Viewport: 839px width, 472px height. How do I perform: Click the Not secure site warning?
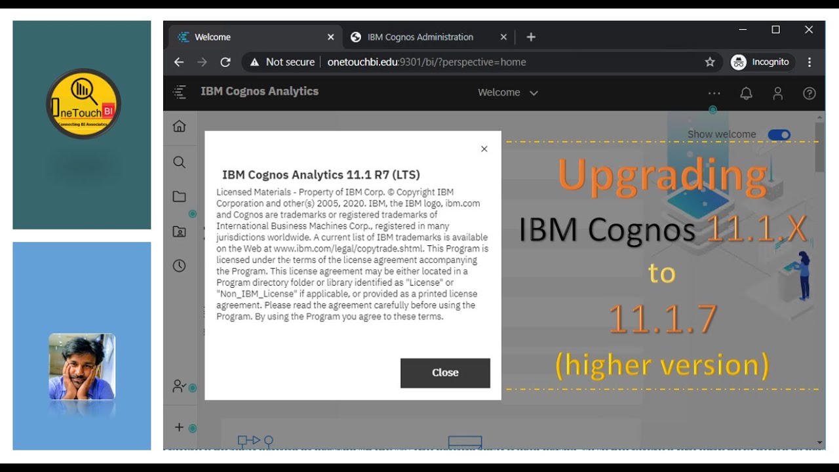point(283,62)
